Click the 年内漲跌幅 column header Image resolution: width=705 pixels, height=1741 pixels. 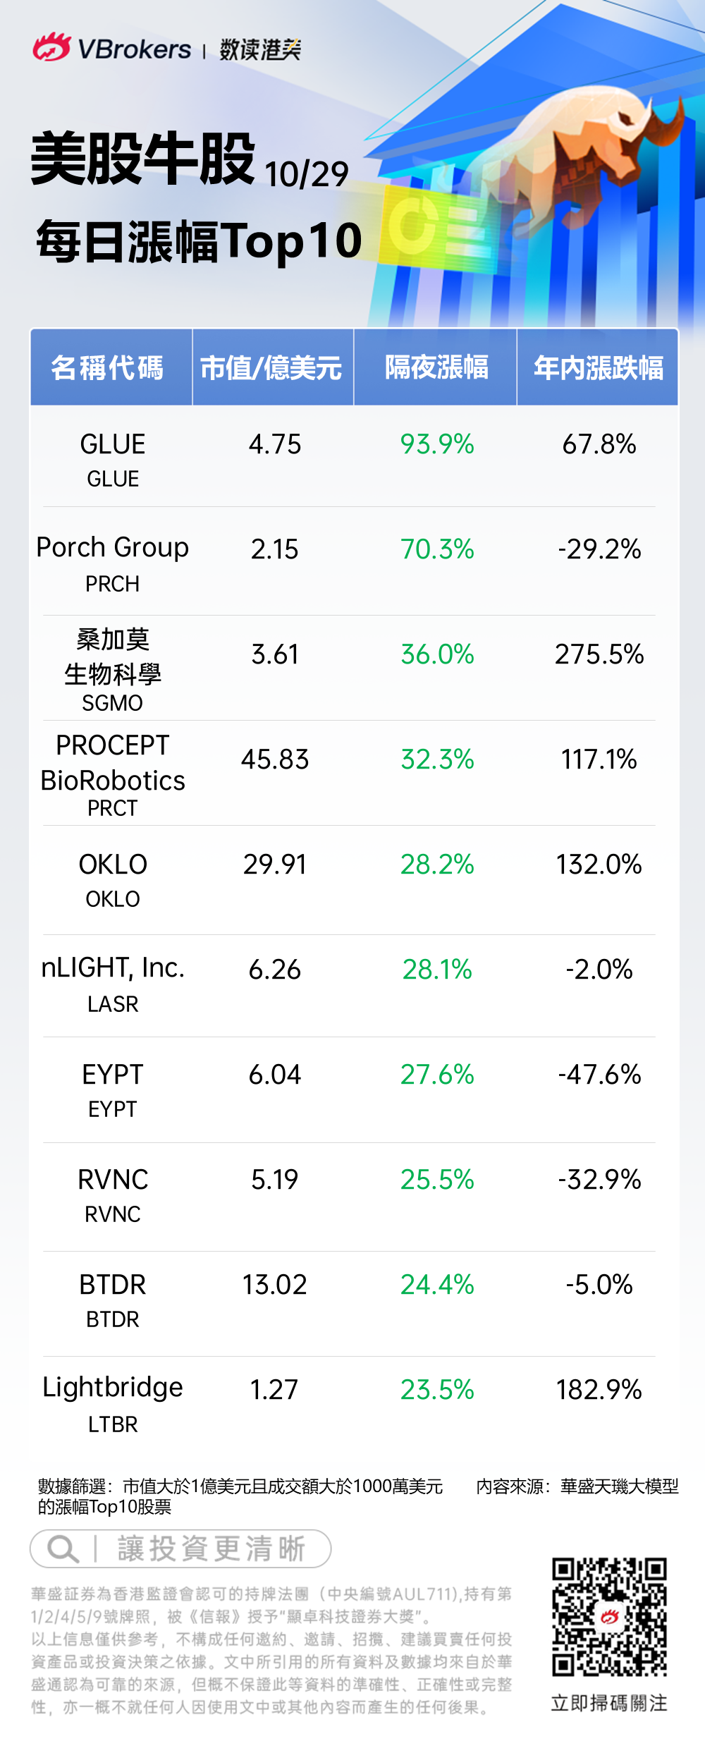(x=599, y=368)
